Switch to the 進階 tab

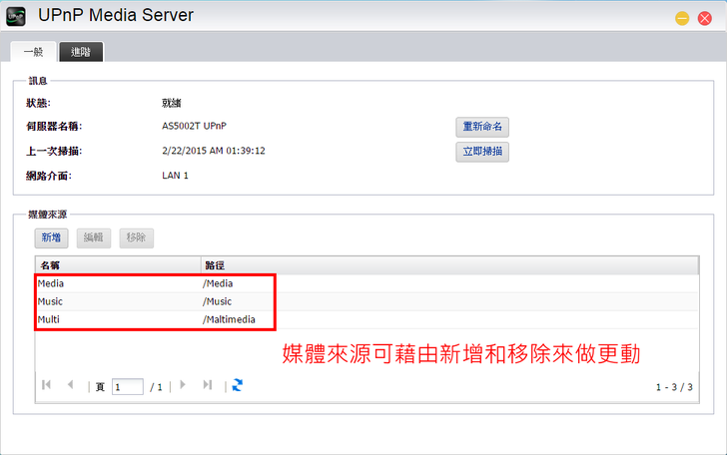coord(81,52)
